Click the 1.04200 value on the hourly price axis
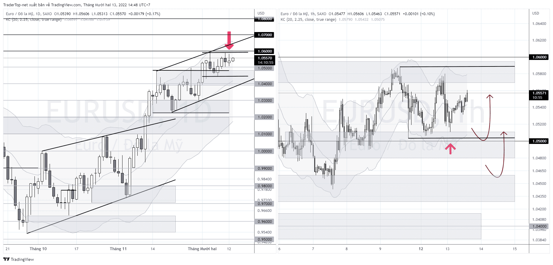The image size is (553, 265). (539, 209)
